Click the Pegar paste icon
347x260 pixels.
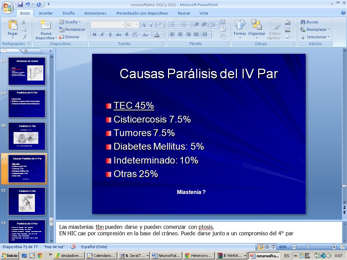(13, 25)
